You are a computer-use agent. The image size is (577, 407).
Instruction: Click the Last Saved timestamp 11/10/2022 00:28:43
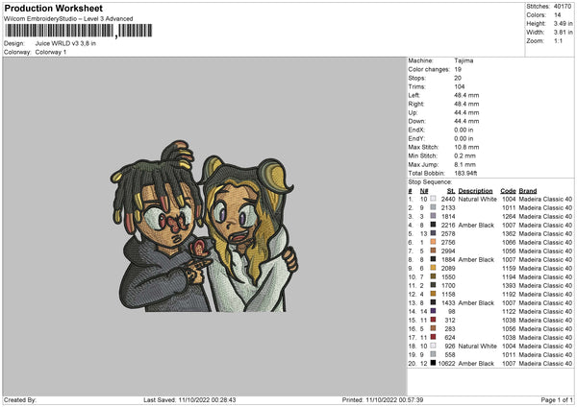tap(207, 399)
